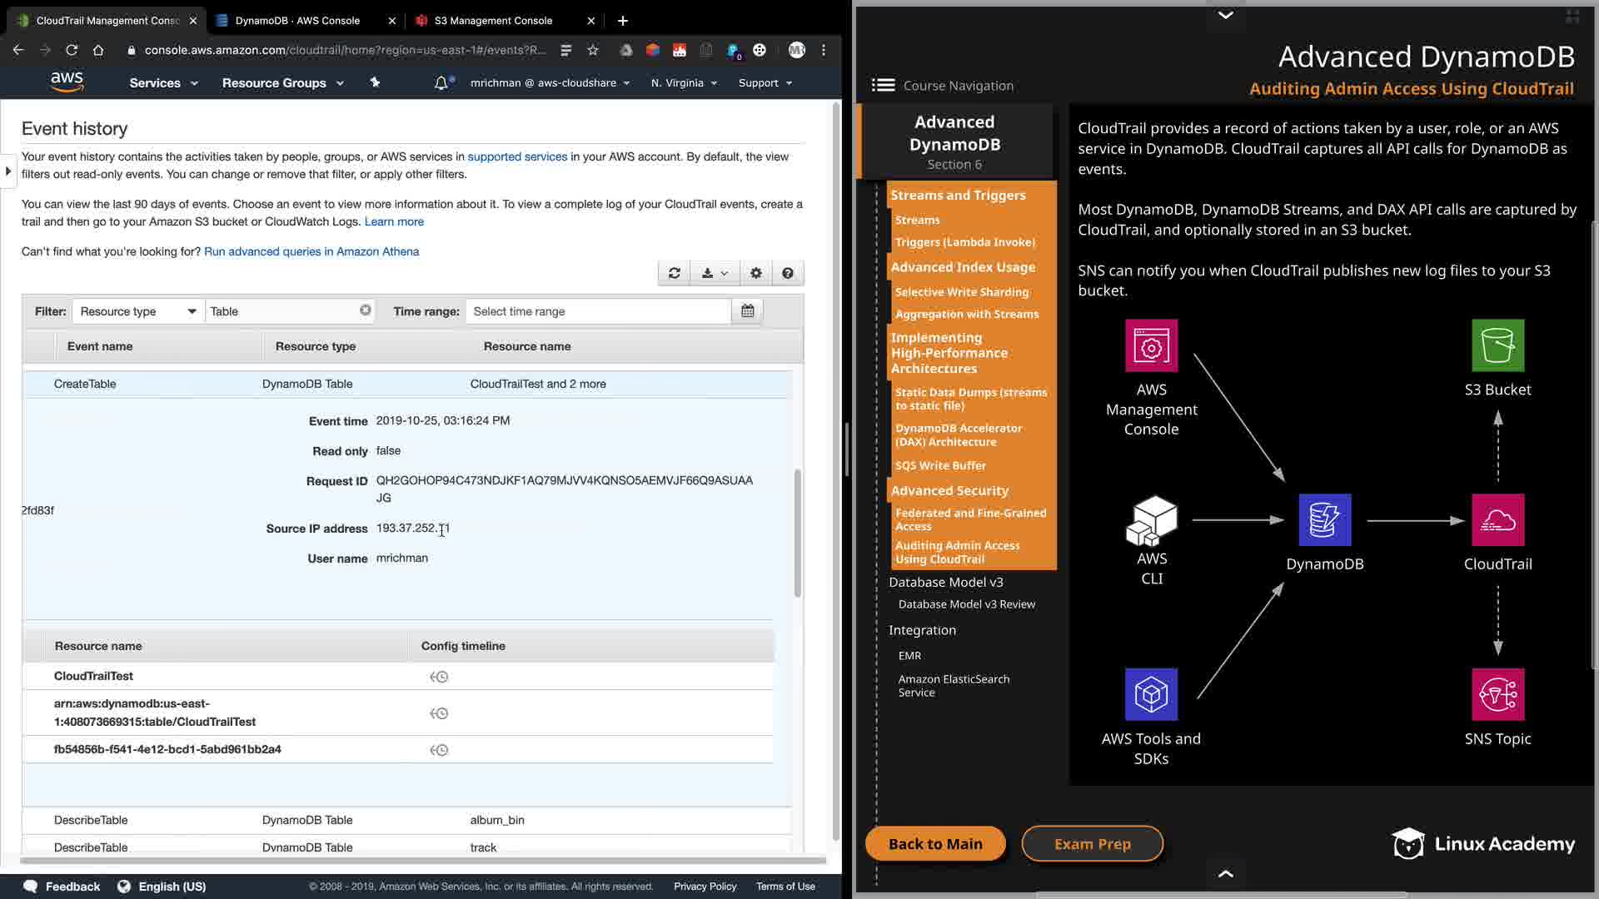Open the time range calendar icon
The height and width of the screenshot is (899, 1599).
point(747,311)
